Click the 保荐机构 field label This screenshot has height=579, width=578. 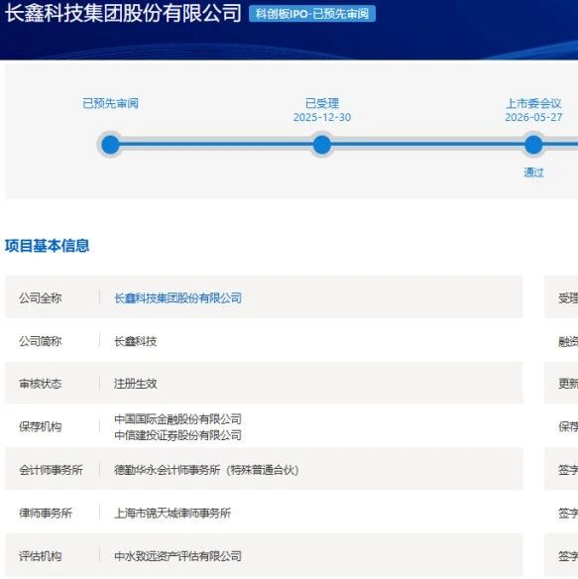41,427
